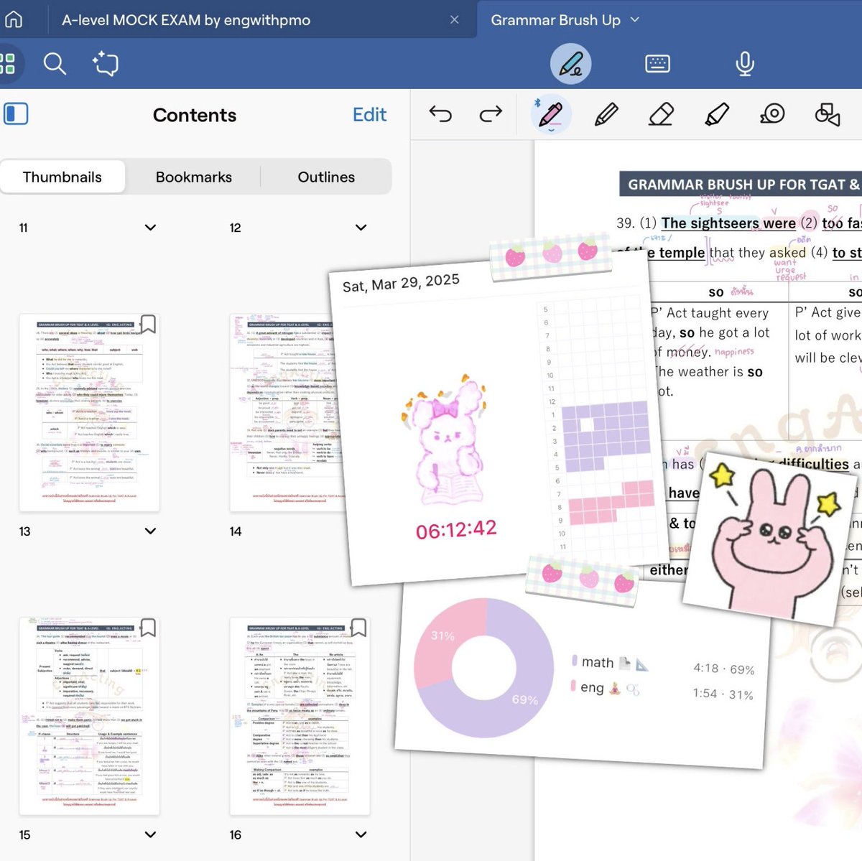Click the underlined text "The sightseers were"
The height and width of the screenshot is (861, 862).
[728, 223]
